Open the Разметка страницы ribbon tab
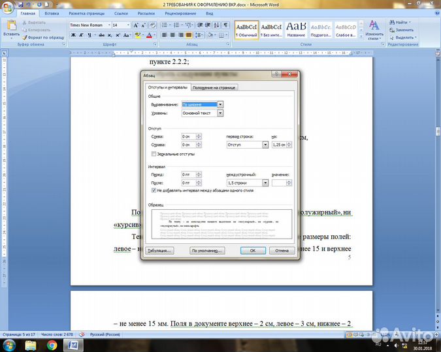This screenshot has height=352, width=441. 86,13
